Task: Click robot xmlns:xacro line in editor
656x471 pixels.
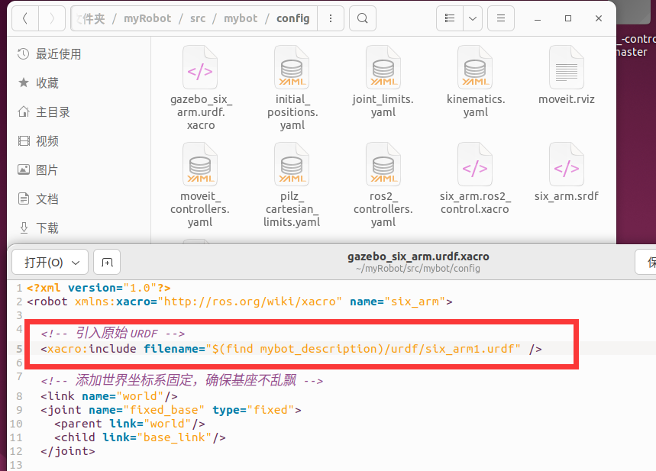Action: (x=239, y=302)
